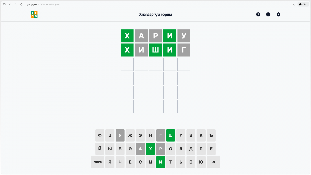This screenshot has height=175, width=311.
Task: Open the info icon in header
Action: click(x=268, y=15)
